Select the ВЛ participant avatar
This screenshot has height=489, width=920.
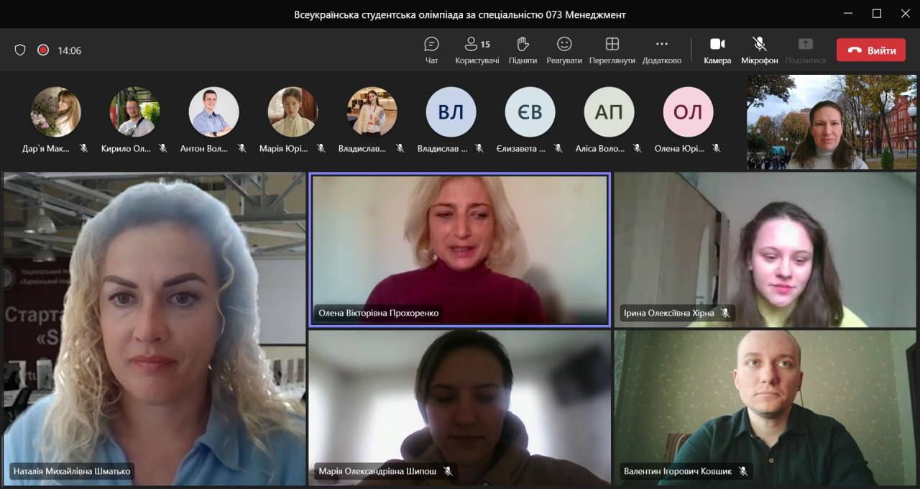tap(451, 112)
